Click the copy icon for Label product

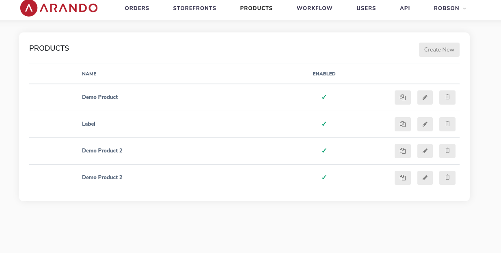[x=402, y=124]
